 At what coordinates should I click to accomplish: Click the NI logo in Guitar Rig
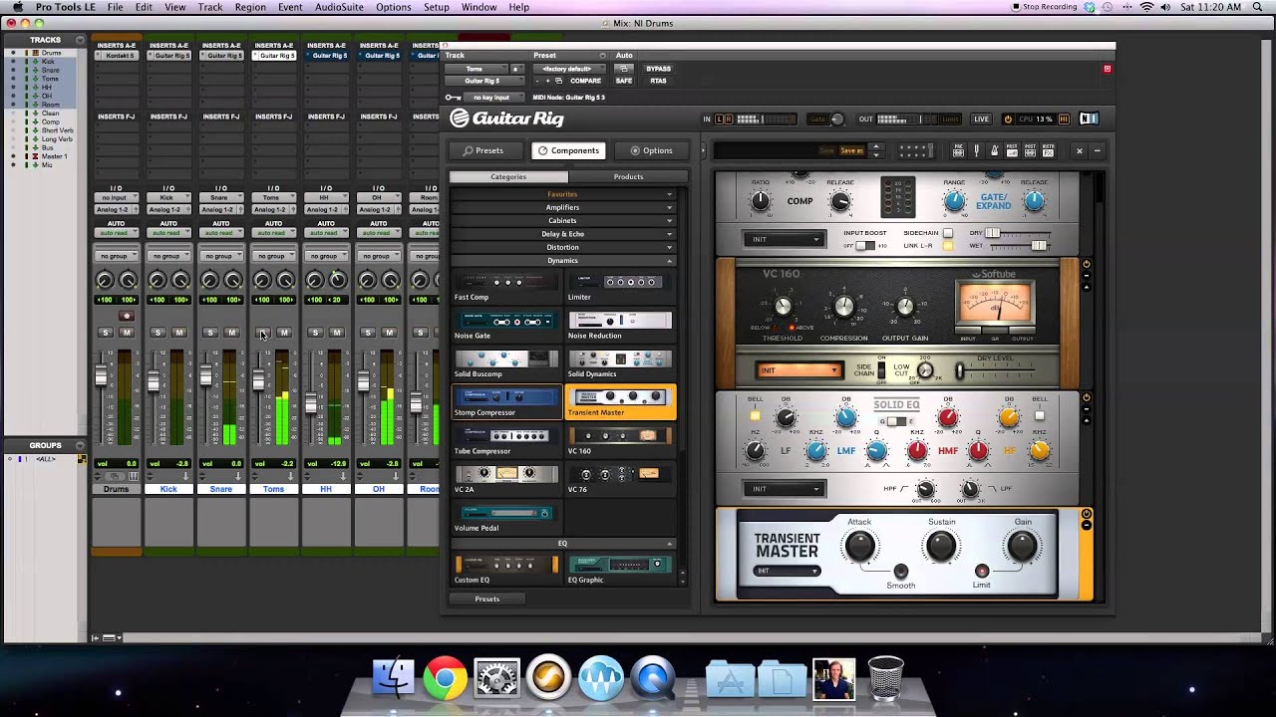[x=1089, y=119]
